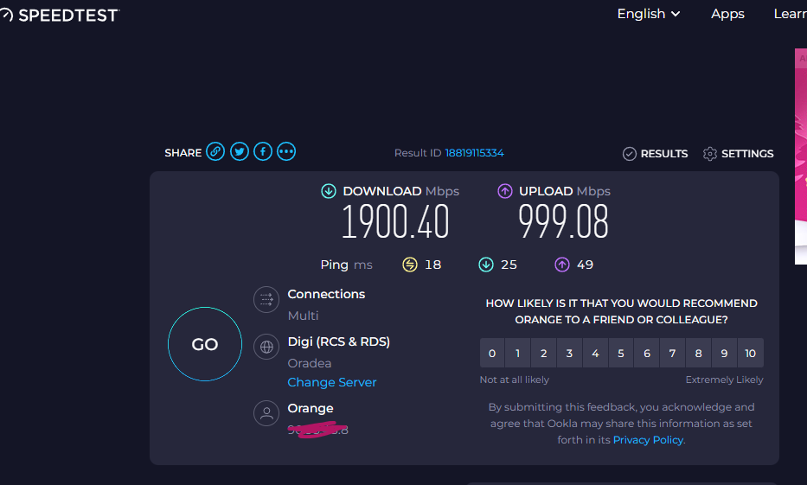Viewport: 807px width, 485px height.
Task: Click the download arrow icon beside DOWNLOAD
Action: (x=329, y=191)
